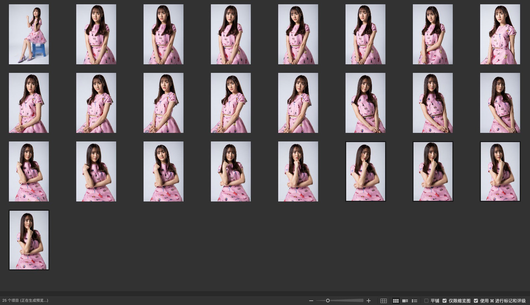
Task: Select the first thumbnail in the second row
Action: coord(29,103)
